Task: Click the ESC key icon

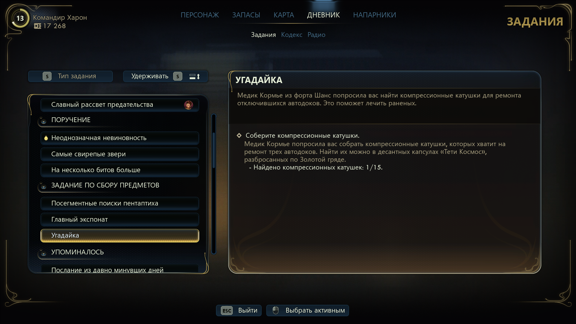Action: 227,310
